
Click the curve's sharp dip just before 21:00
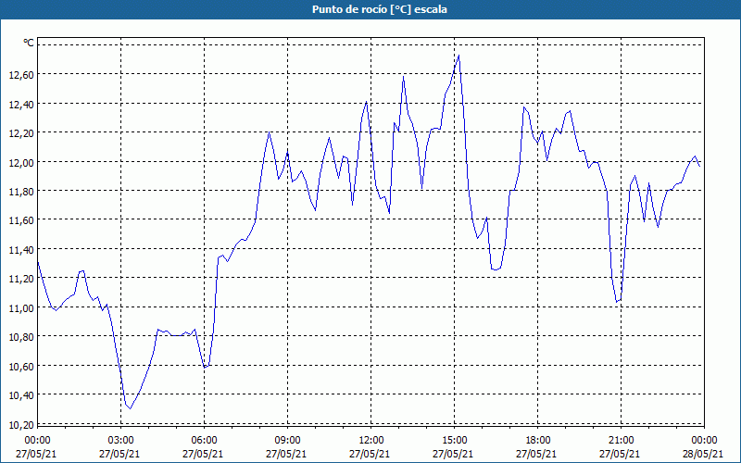coord(616,302)
